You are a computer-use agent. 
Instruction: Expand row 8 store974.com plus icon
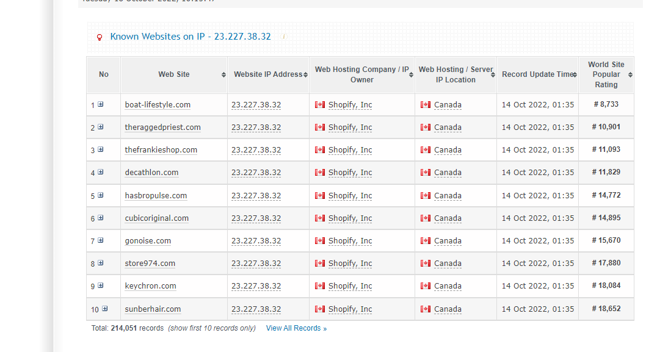pos(100,263)
